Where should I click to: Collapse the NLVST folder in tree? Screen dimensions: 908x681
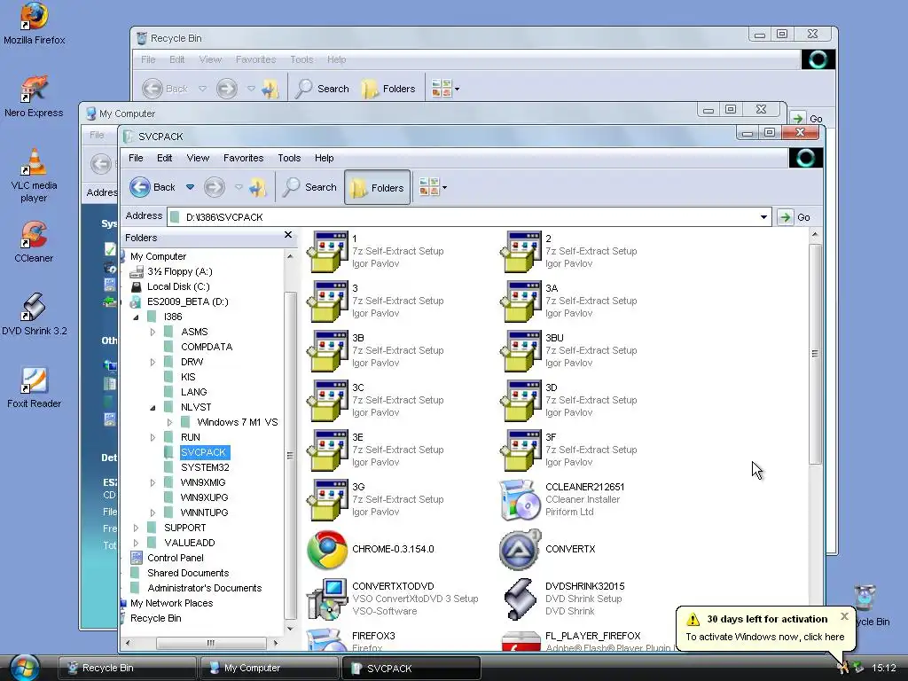click(x=153, y=407)
